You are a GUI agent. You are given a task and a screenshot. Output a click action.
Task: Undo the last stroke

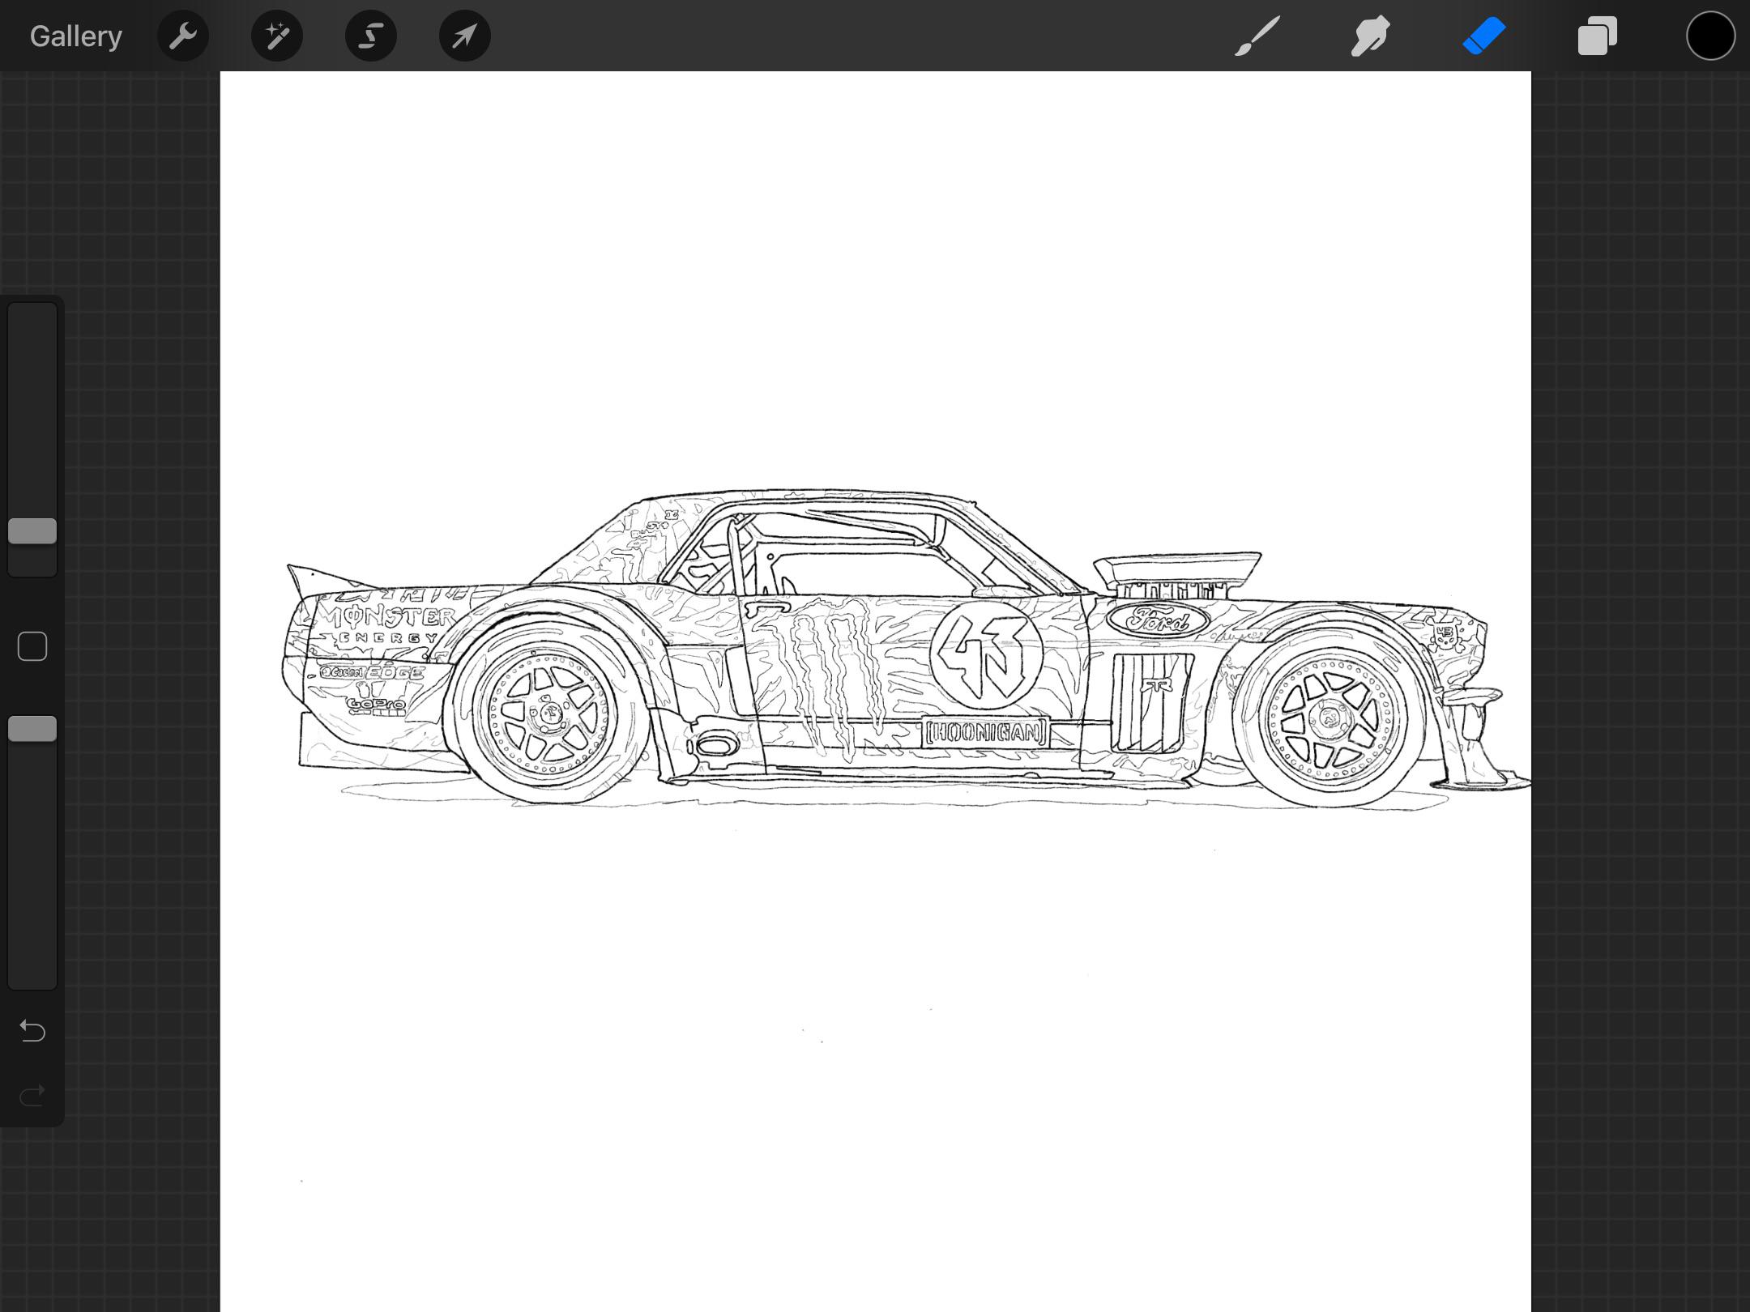click(32, 1031)
